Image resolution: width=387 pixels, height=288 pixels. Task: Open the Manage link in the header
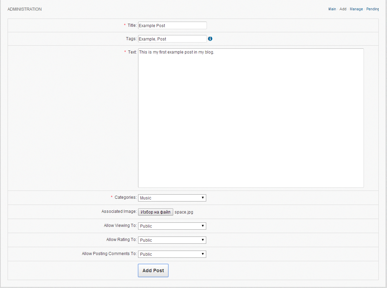(x=356, y=9)
